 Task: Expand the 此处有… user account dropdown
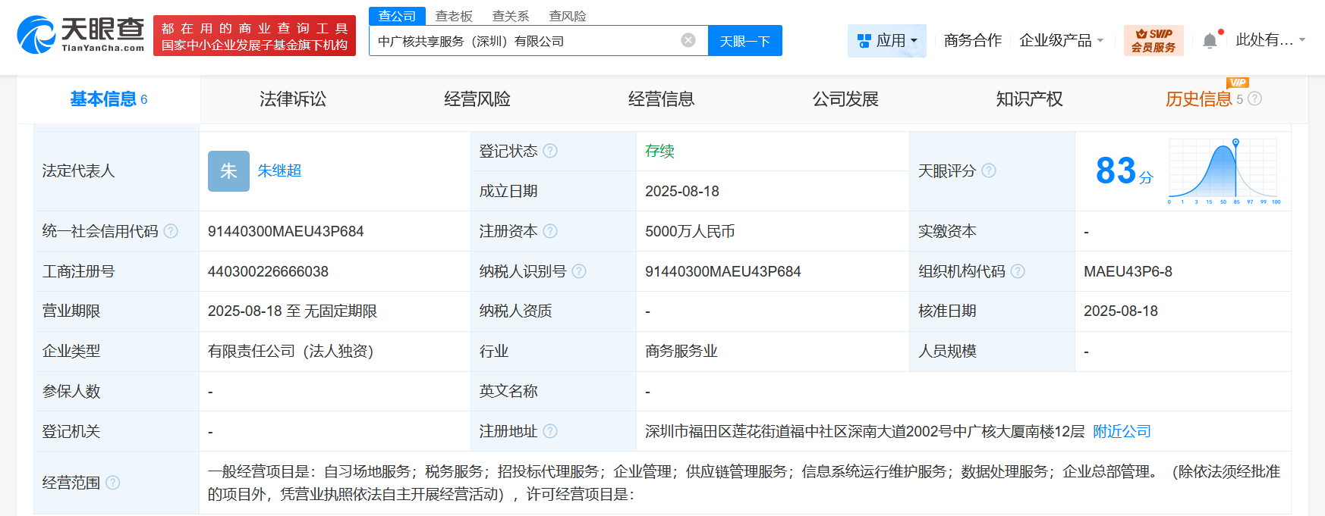tap(1270, 40)
